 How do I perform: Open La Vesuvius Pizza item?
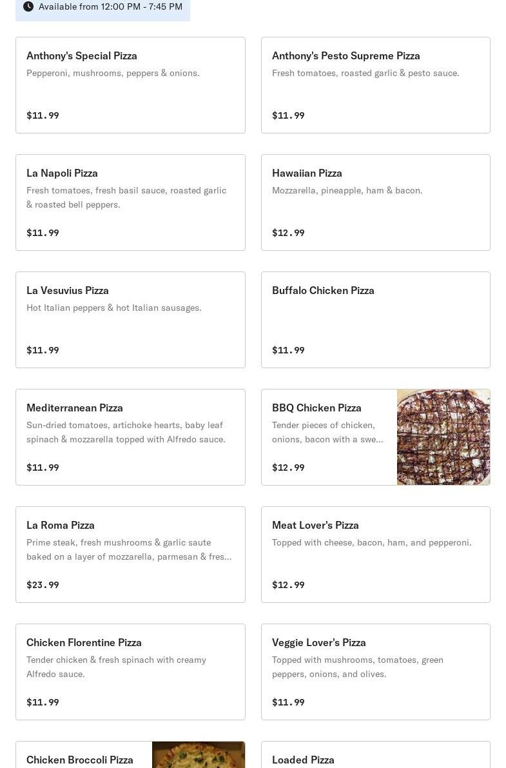tap(130, 320)
